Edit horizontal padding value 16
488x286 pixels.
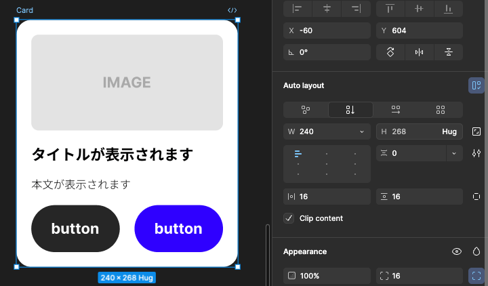[x=327, y=197]
